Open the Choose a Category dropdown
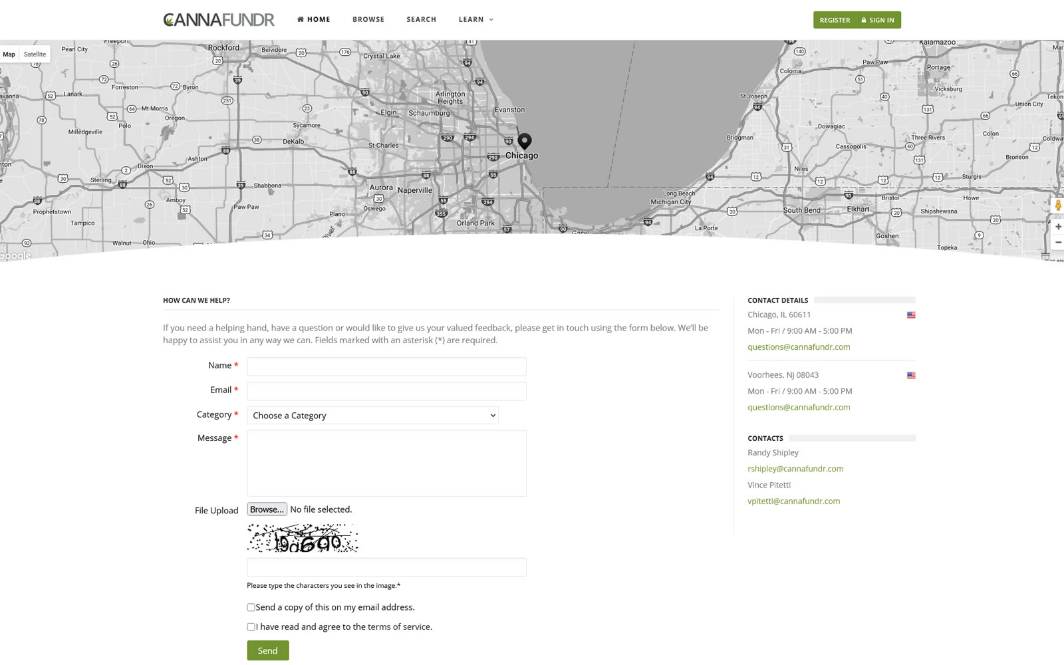Viewport: 1064px width, 665px height. (x=372, y=416)
